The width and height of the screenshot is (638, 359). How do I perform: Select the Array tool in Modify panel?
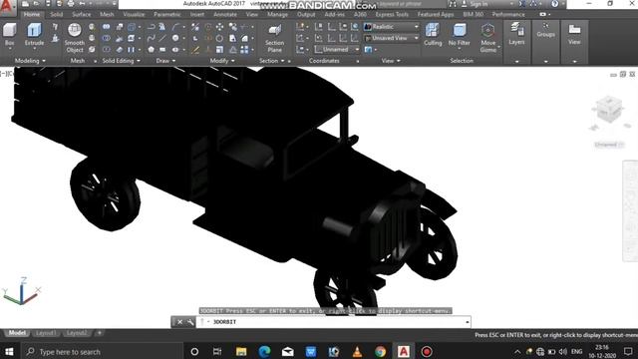coord(244,49)
